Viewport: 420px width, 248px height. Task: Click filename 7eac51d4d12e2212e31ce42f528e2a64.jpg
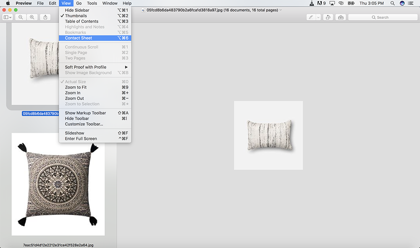pos(58,245)
